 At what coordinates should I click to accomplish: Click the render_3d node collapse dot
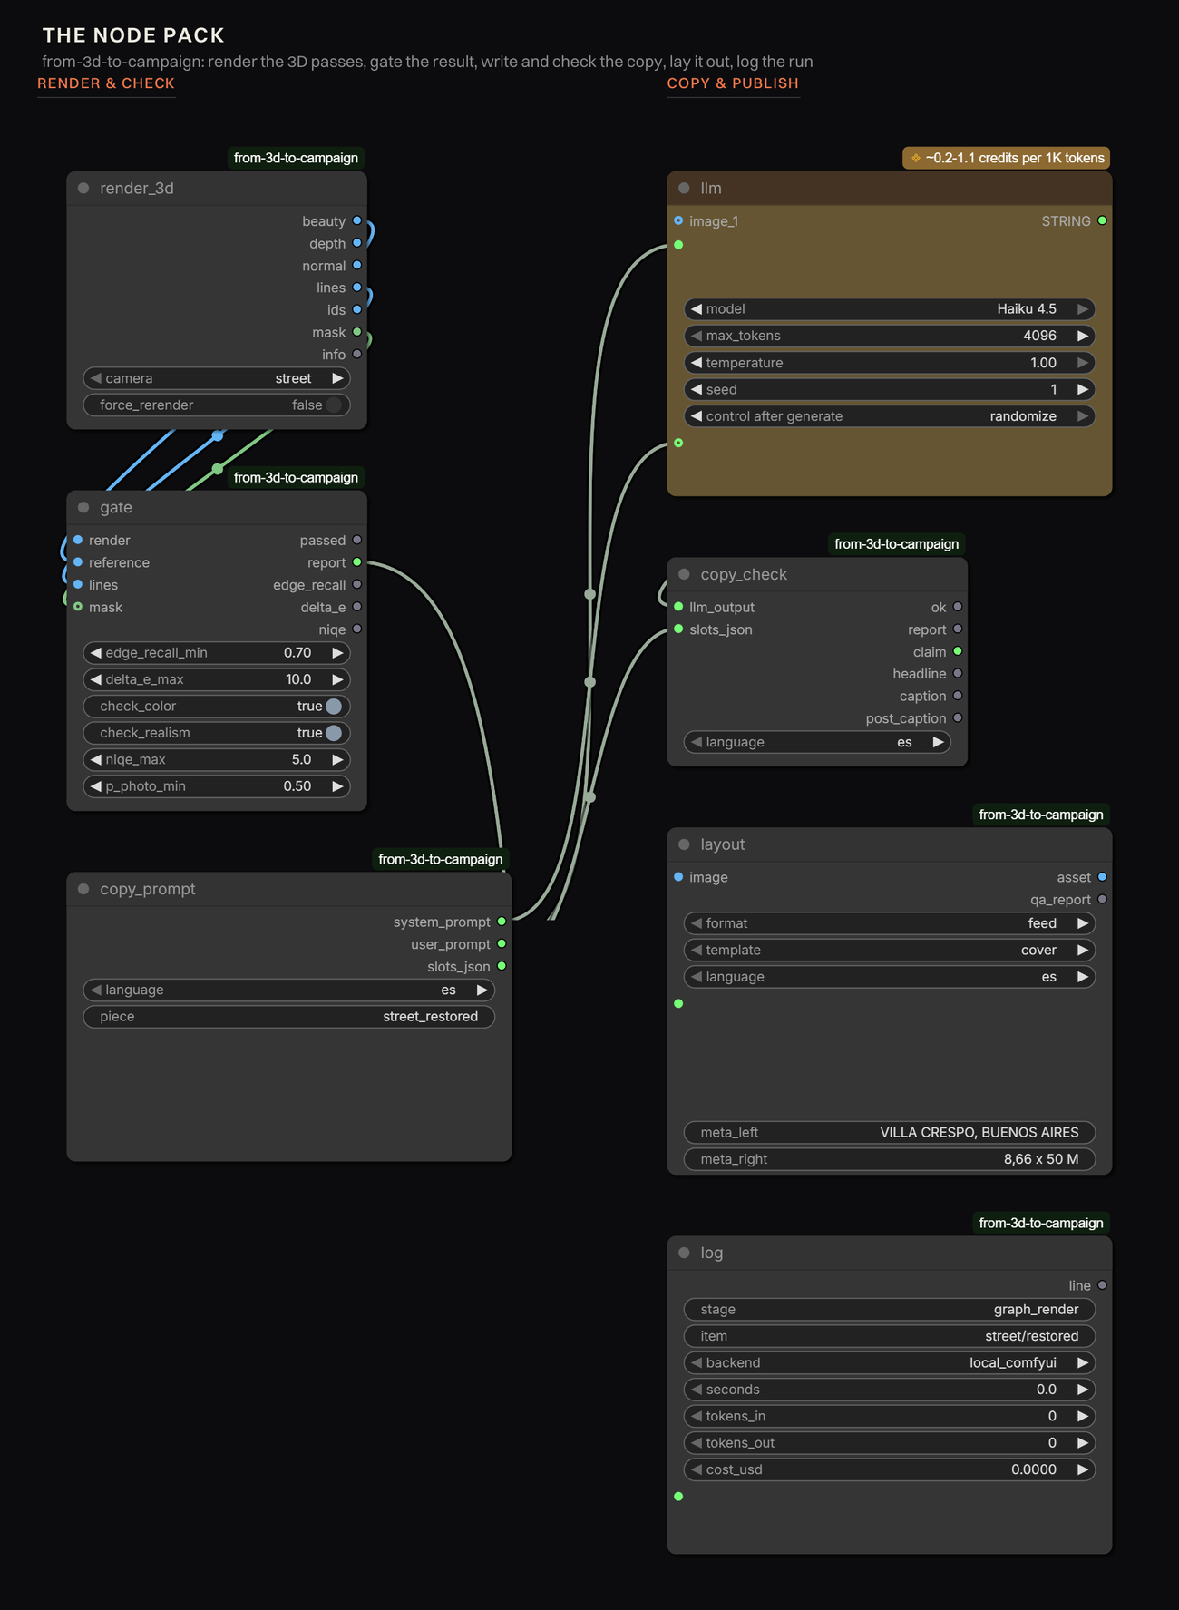(83, 188)
